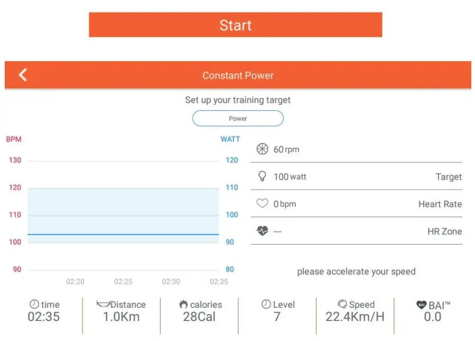475x341 pixels.
Task: Click the Level gauge icon
Action: 266,305
